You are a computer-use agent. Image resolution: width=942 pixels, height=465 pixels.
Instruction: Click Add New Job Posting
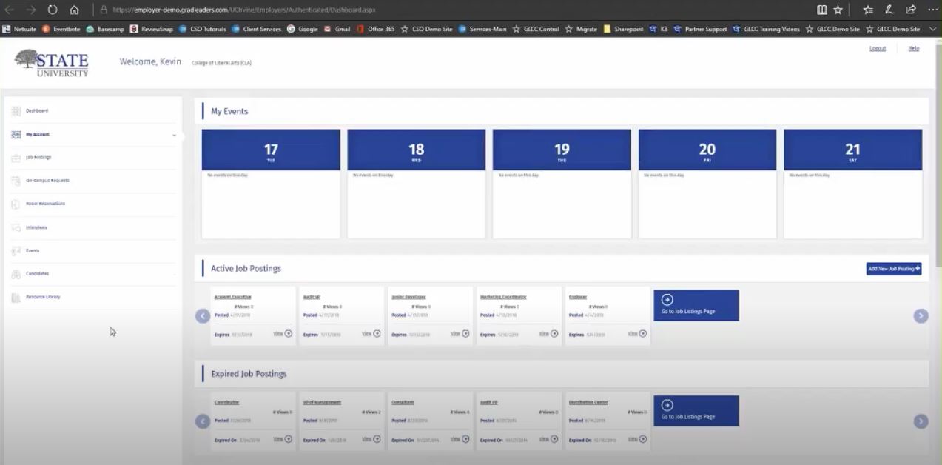tap(893, 269)
